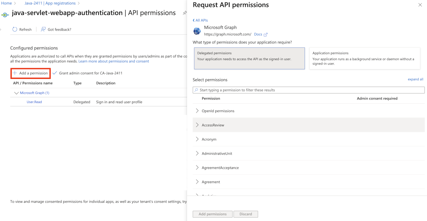This screenshot has width=427, height=221.
Task: Expand the OpenId permissions group
Action: point(197,111)
